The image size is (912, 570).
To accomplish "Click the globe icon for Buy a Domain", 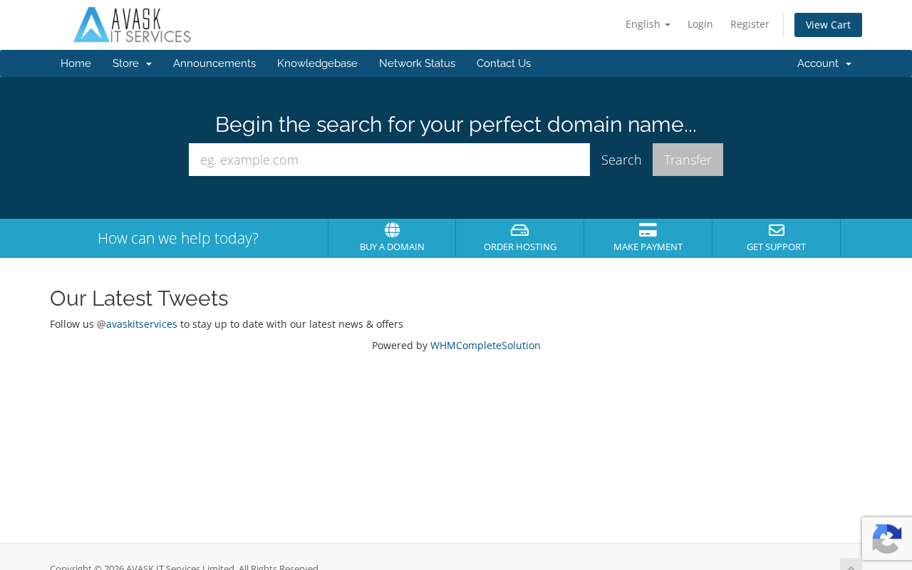I will pos(392,230).
